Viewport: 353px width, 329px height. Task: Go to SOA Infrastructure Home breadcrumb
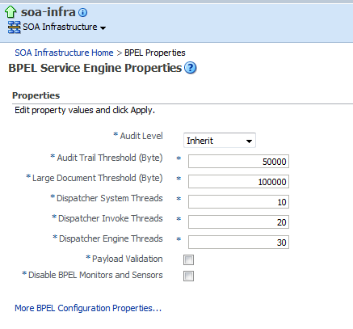[64, 53]
